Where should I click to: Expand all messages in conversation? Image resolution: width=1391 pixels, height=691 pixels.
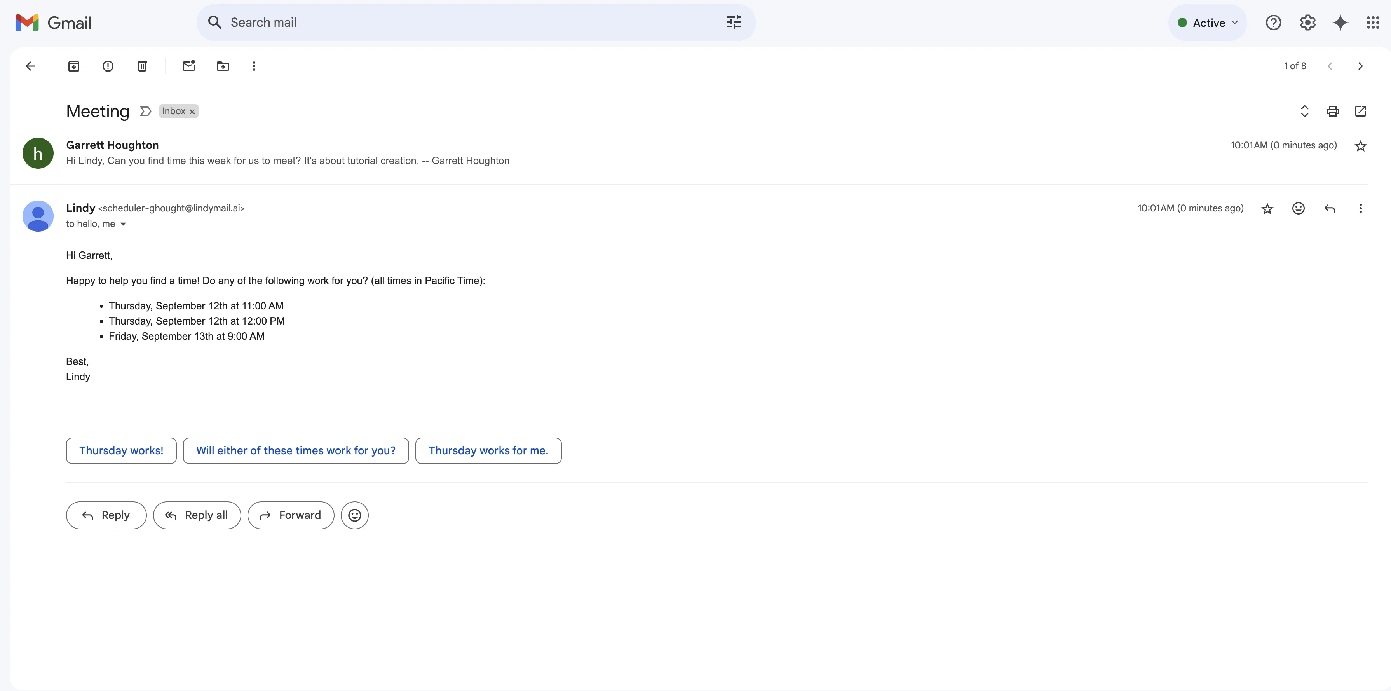pyautogui.click(x=1304, y=111)
